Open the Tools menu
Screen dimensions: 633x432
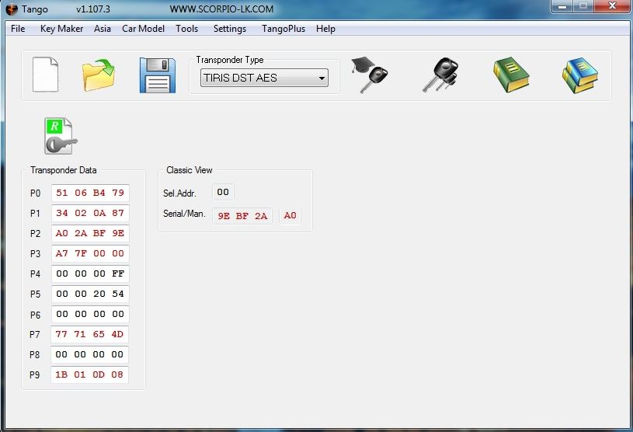(x=187, y=29)
